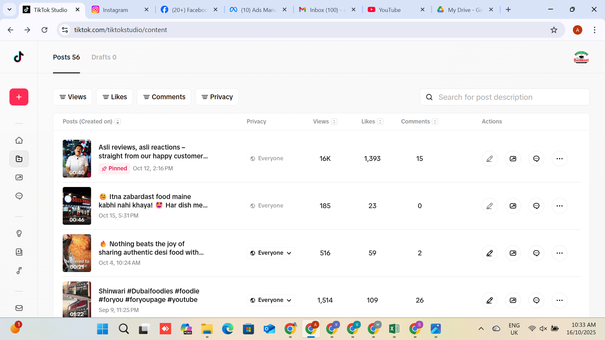Screen dimensions: 605x340
Task: Open the Home icon in sidebar
Action: (x=19, y=140)
